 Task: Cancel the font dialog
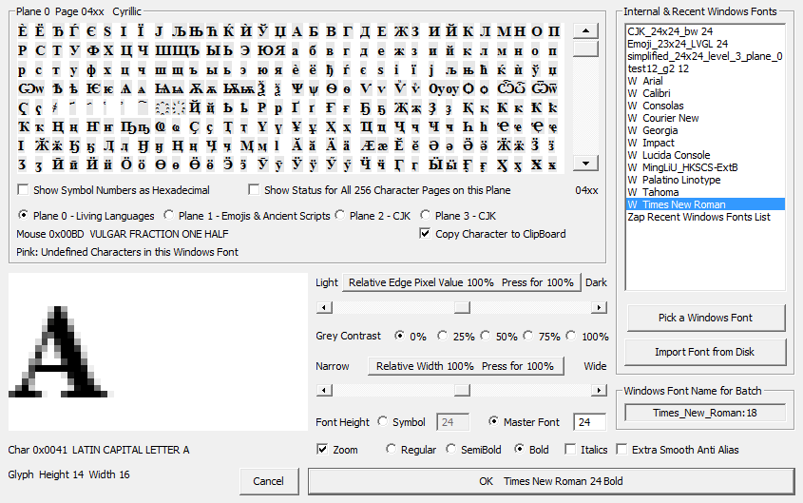[x=268, y=481]
